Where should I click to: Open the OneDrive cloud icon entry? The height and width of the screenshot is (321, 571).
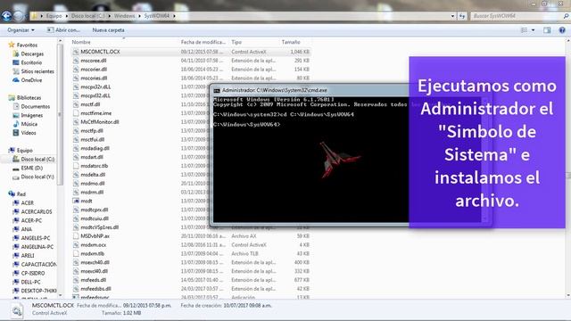click(x=16, y=80)
